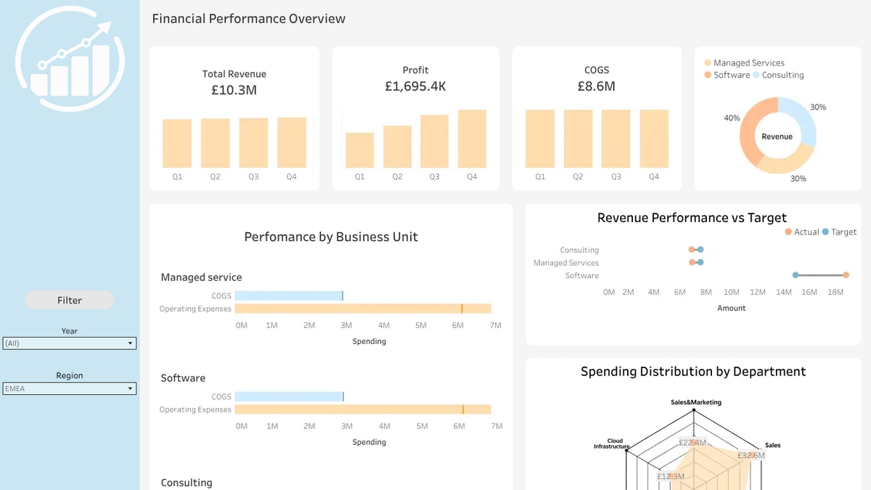This screenshot has width=871, height=490.
Task: Click the COGS card Q3 bar
Action: click(x=616, y=139)
